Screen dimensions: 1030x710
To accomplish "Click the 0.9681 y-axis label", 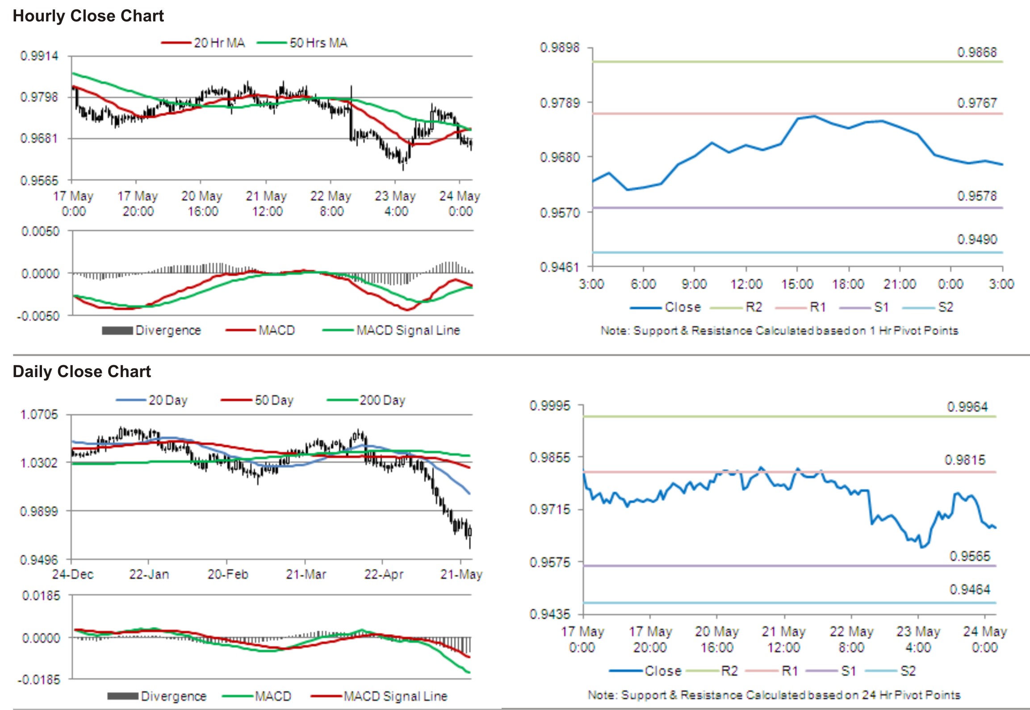I will click(x=39, y=138).
